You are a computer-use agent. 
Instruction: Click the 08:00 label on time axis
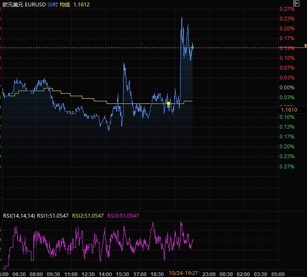36,274
